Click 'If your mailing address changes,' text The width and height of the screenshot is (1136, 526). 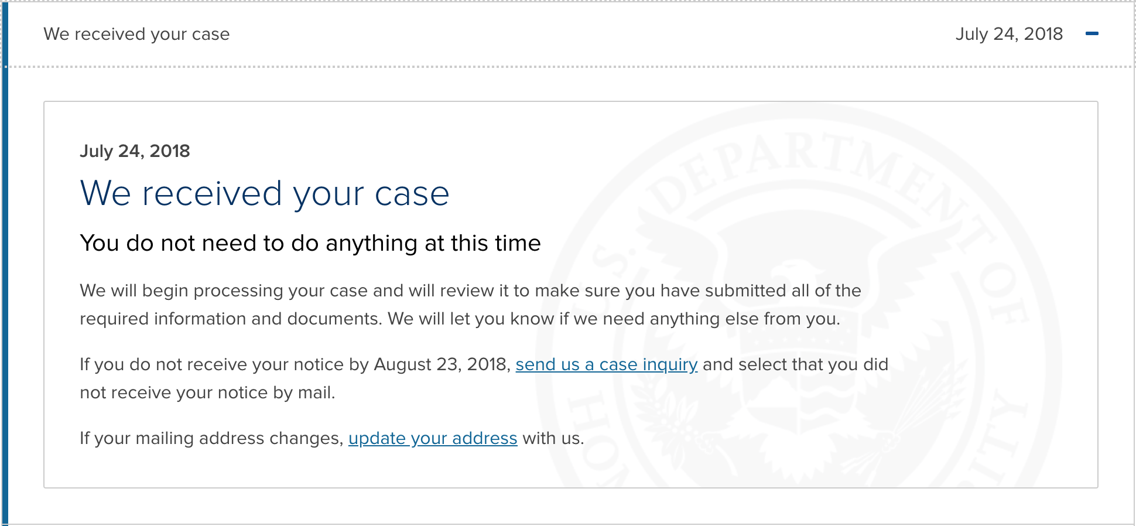pyautogui.click(x=211, y=438)
